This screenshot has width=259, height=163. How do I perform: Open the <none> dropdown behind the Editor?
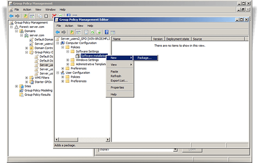(176, 150)
